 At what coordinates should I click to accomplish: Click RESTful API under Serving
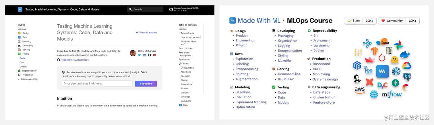point(286,79)
